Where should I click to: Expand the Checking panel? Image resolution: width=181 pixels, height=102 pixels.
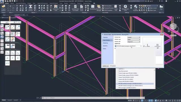click(85, 12)
